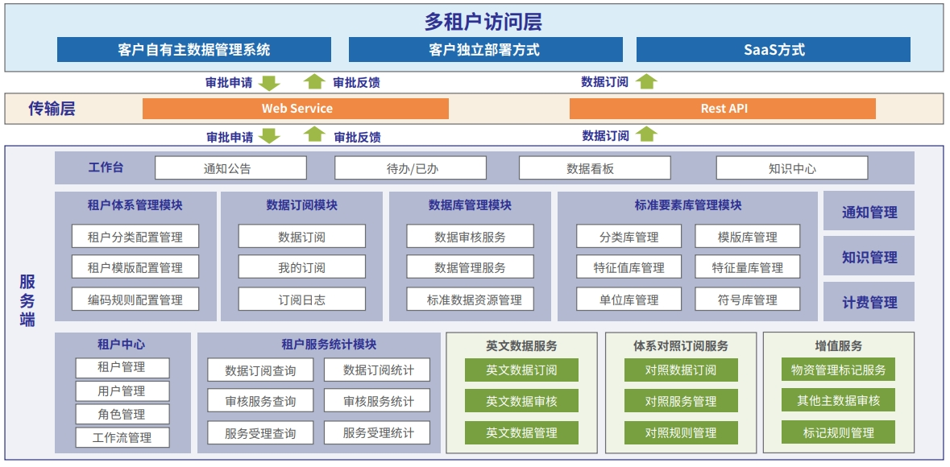This screenshot has width=950, height=467.
Task: Select the green 对照服务管理 box
Action: pyautogui.click(x=681, y=400)
